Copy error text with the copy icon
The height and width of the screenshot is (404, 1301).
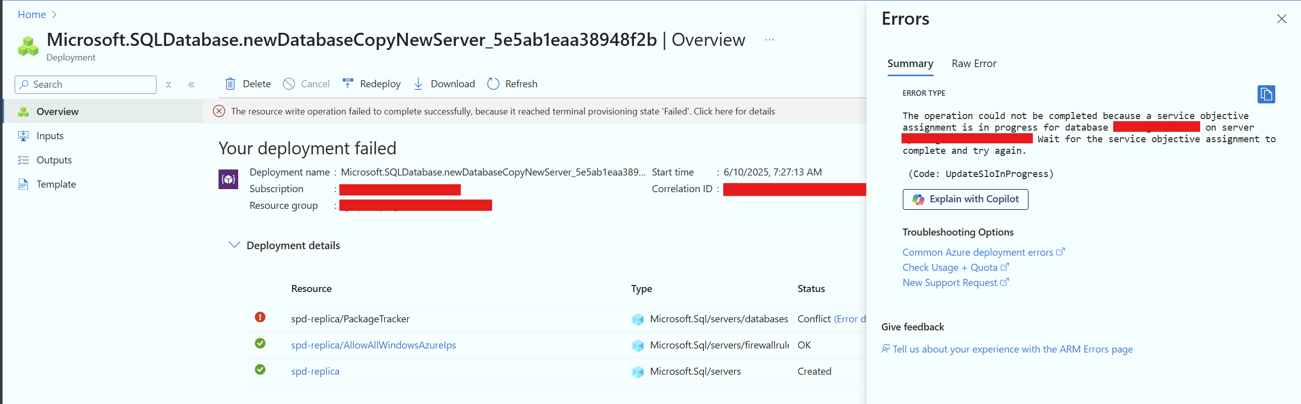coord(1266,94)
